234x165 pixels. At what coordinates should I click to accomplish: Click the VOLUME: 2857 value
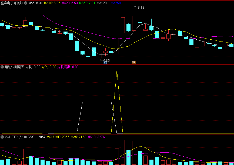coord(58,137)
